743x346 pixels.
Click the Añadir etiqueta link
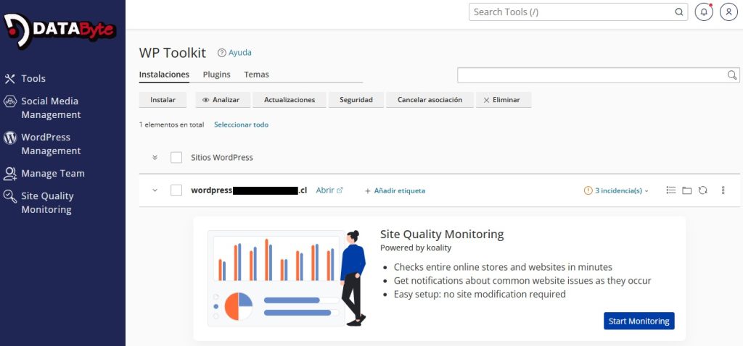pos(400,191)
